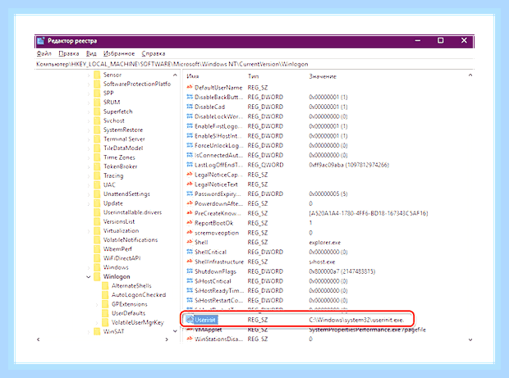Click the PreCreateKnow string value icon
Image resolution: width=509 pixels, height=378 pixels.
click(x=190, y=213)
